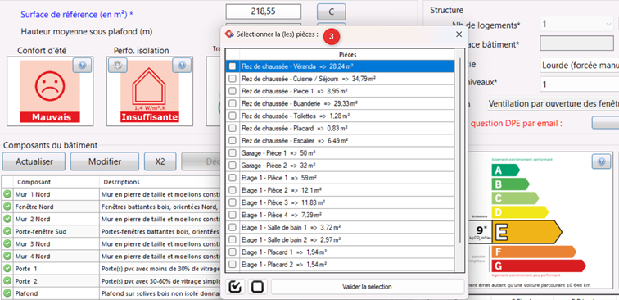The image size is (619, 300).
Task: Click the deselect-all empty box icon
Action: 257,287
